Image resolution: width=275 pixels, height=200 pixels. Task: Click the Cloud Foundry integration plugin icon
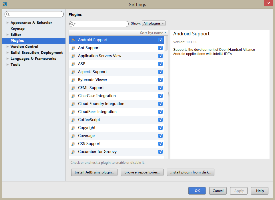(x=73, y=104)
